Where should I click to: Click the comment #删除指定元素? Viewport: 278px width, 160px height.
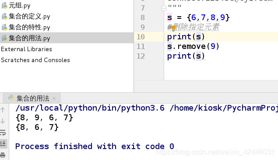194,27
